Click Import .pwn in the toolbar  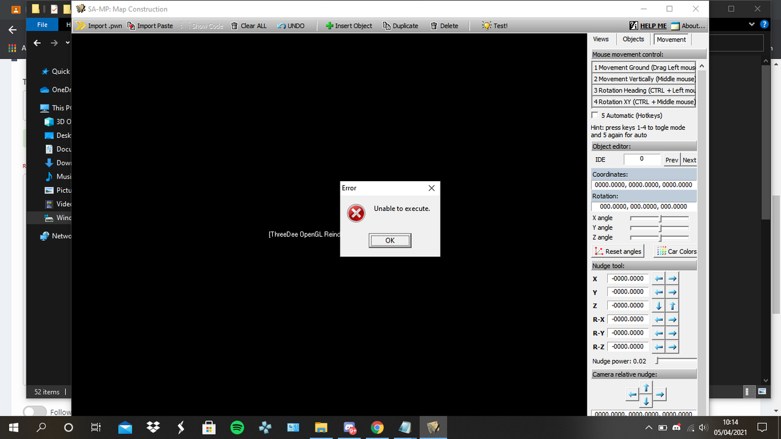(99, 26)
